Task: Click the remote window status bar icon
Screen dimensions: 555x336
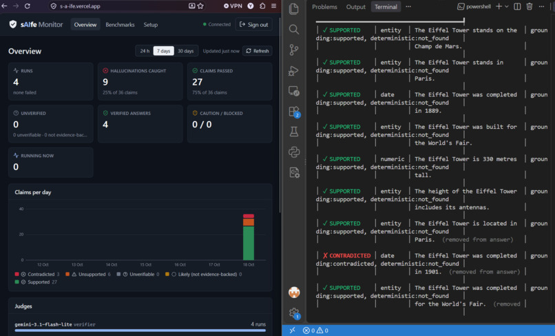Action: click(292, 330)
